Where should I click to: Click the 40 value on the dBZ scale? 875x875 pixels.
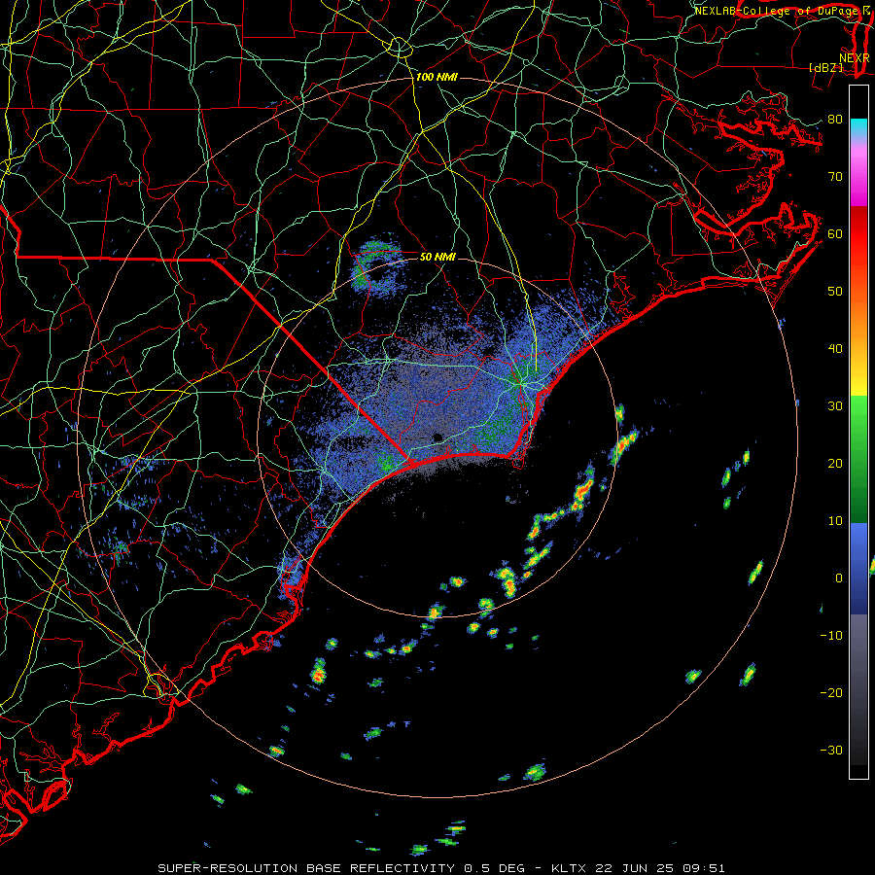pos(835,349)
